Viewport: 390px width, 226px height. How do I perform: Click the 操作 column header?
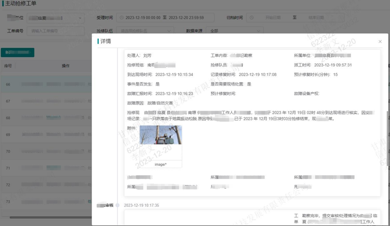click(65, 66)
